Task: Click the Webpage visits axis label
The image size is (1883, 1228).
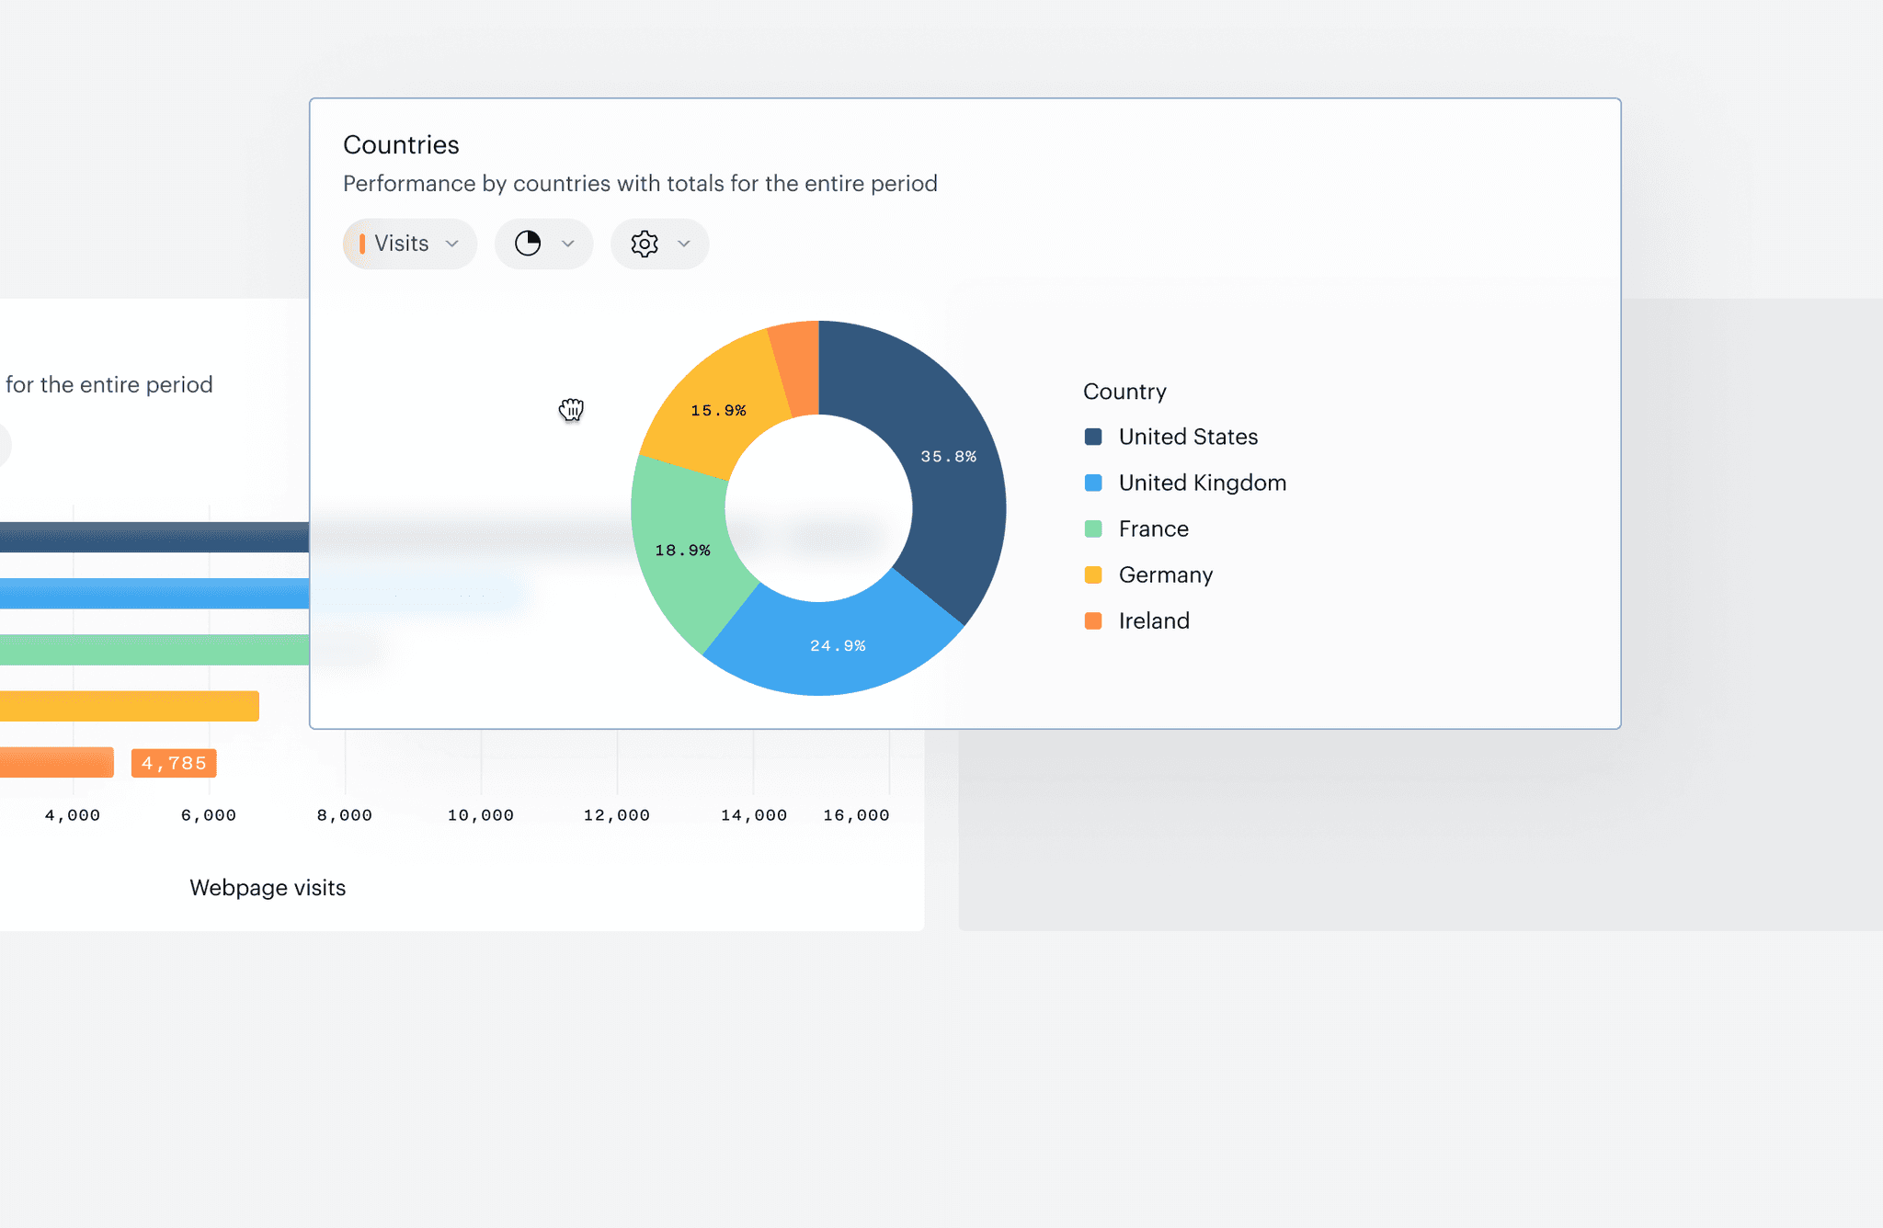Action: 268,888
